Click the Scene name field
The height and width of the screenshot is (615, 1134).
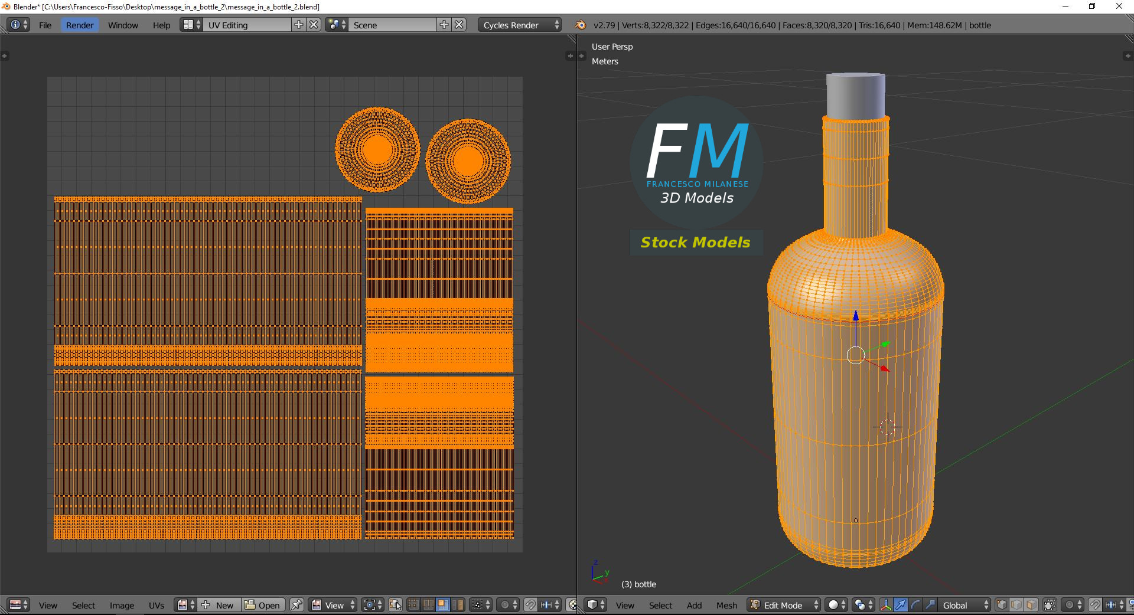click(392, 25)
